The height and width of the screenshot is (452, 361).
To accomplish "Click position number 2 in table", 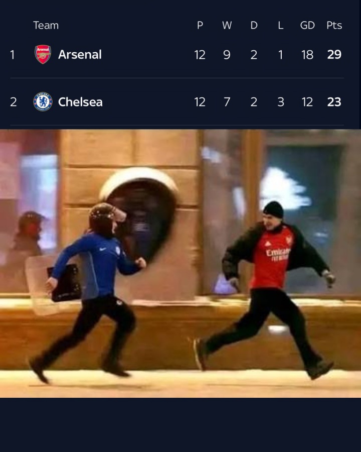I will (x=13, y=102).
